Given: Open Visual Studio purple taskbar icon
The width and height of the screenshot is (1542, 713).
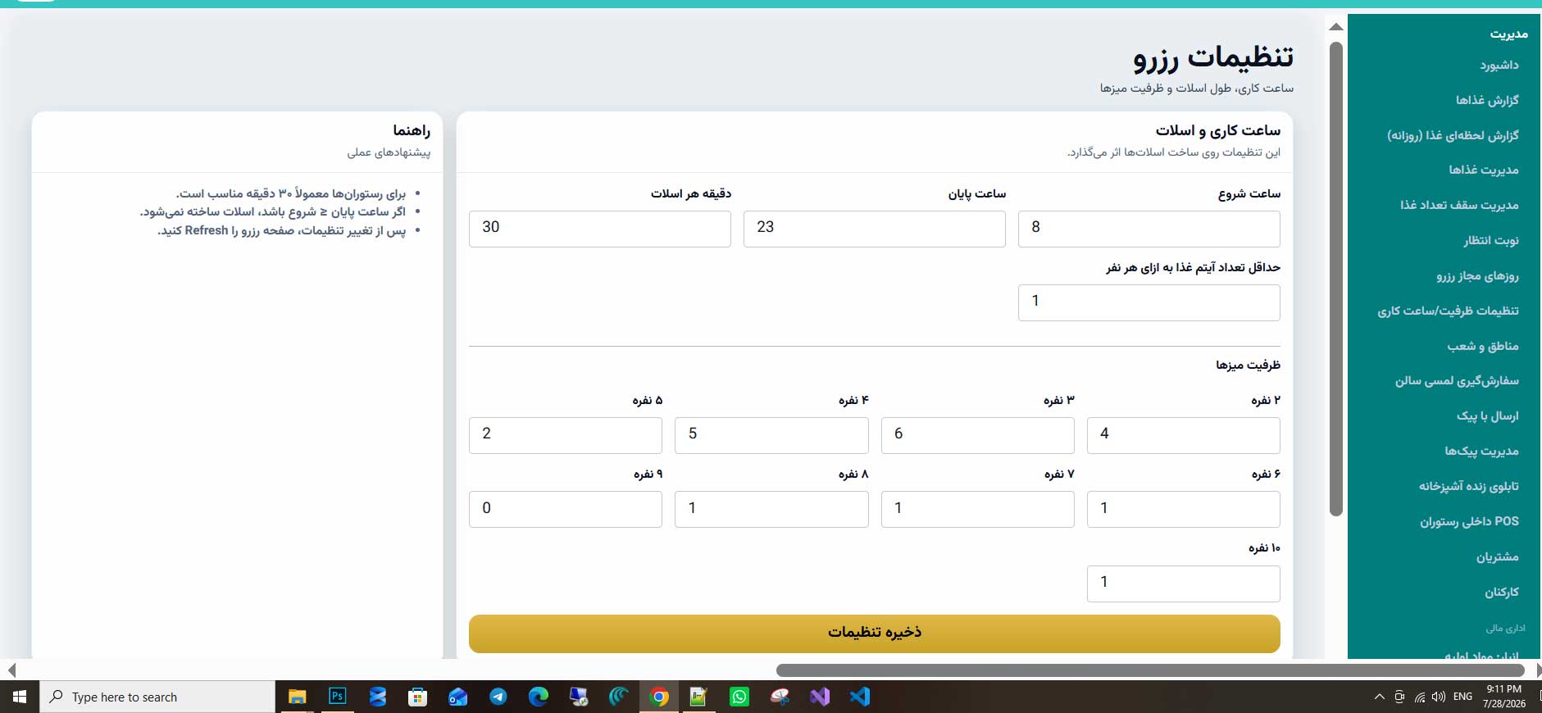Looking at the screenshot, I should coord(820,697).
